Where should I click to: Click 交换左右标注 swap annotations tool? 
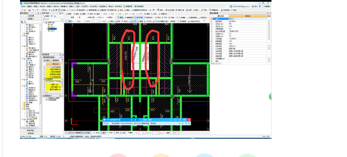click(194, 21)
